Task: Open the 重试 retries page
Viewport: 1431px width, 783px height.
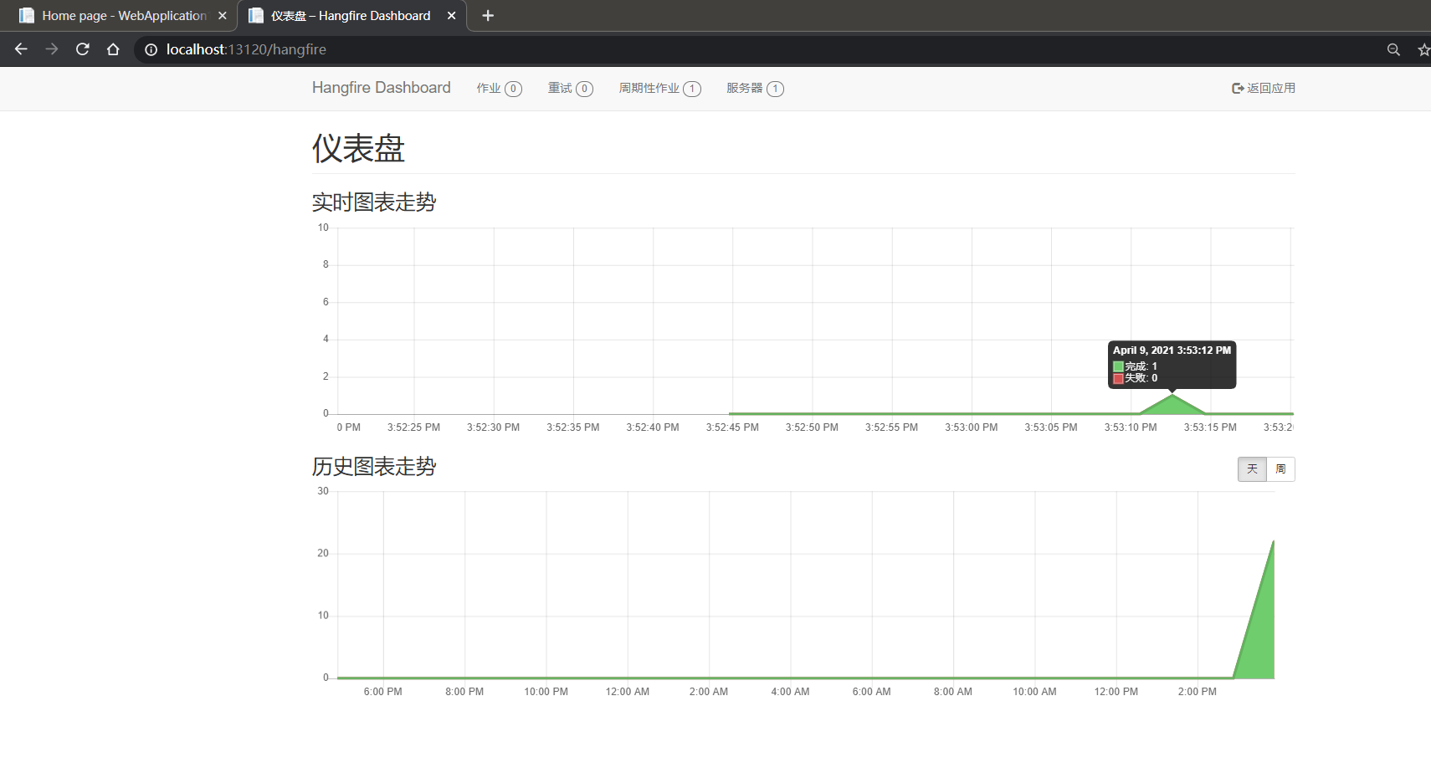Action: [x=571, y=89]
